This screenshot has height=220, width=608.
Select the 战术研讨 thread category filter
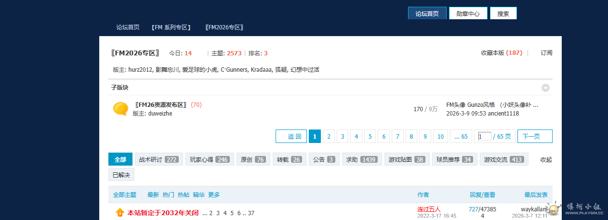pos(159,159)
